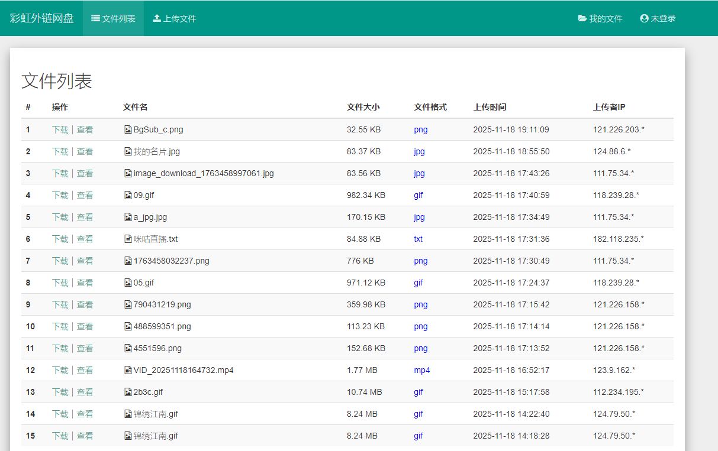The width and height of the screenshot is (718, 451).
Task: Go to the 上传文件 upload page
Action: click(x=174, y=18)
